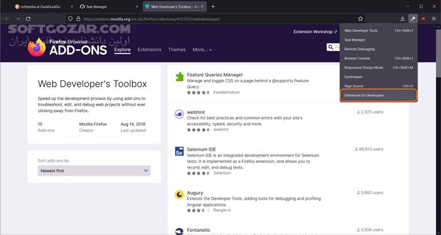Go back to the previous page
The height and width of the screenshot is (235, 441).
pyautogui.click(x=8, y=19)
